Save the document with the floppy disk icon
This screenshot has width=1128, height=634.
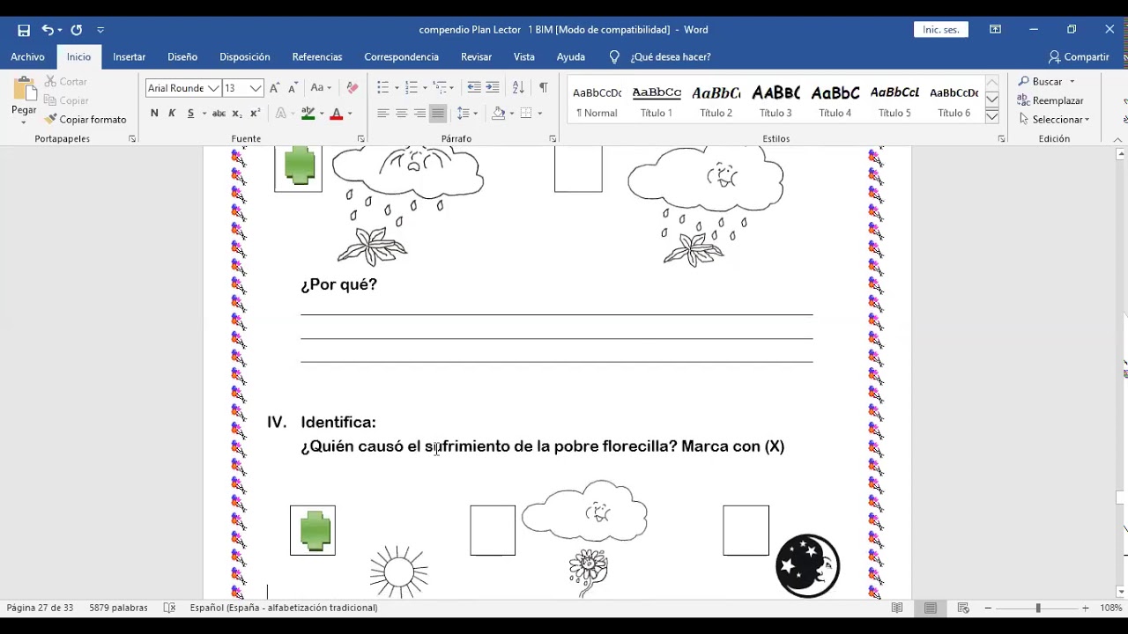tap(24, 30)
